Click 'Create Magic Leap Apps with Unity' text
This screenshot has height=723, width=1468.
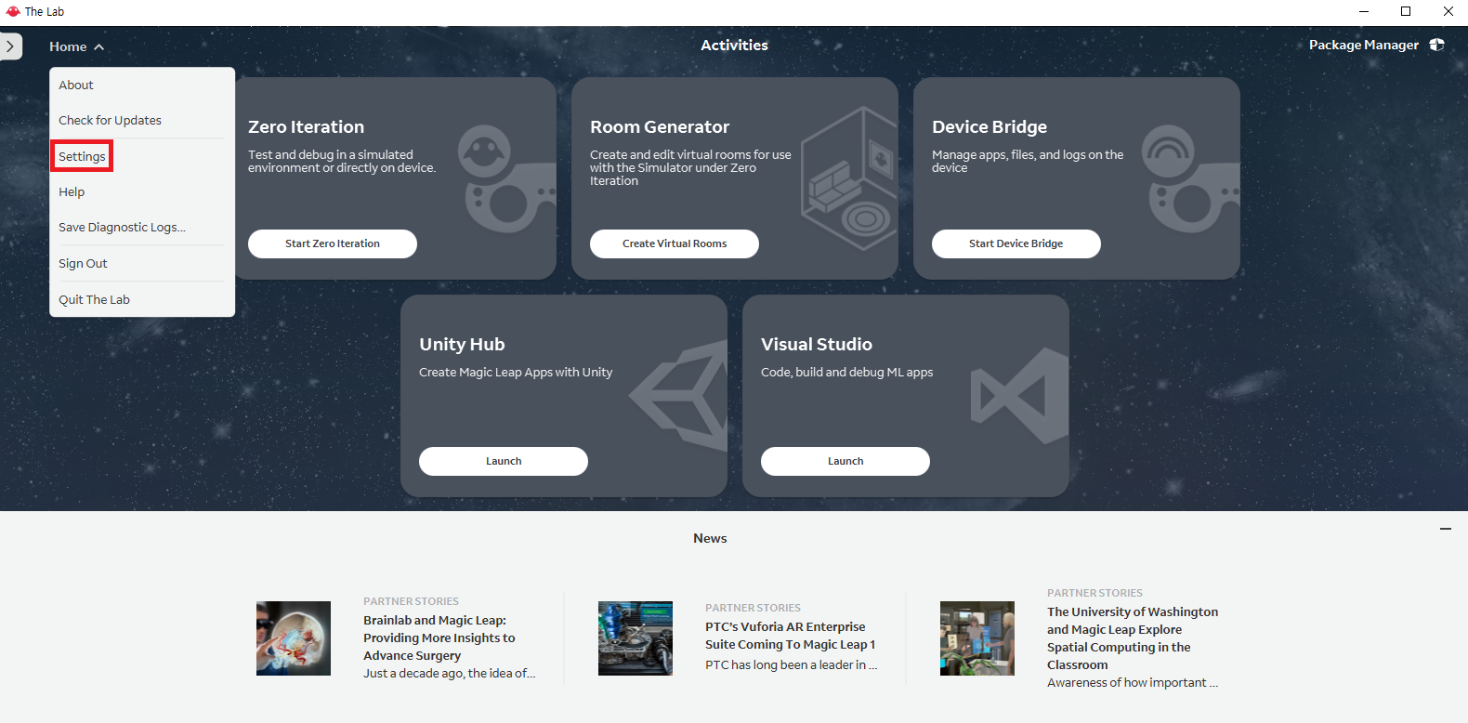point(516,372)
